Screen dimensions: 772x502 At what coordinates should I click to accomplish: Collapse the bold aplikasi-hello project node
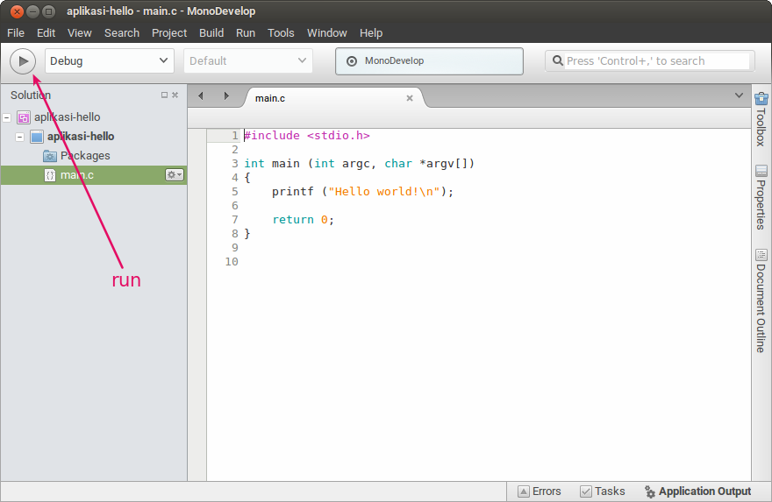(x=19, y=137)
